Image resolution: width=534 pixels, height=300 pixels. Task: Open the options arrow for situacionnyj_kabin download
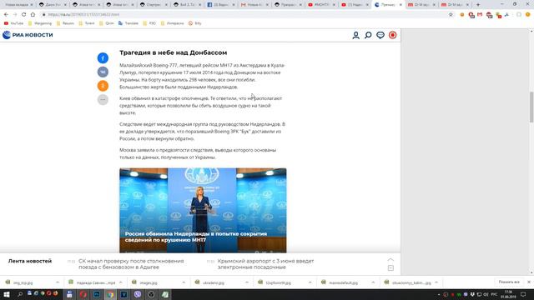[436, 282]
